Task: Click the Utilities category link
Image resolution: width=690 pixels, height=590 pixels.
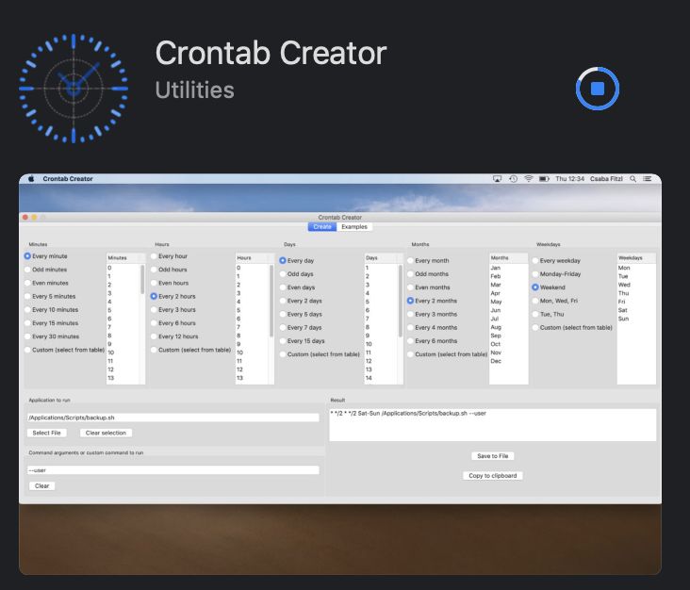Action: pos(194,90)
